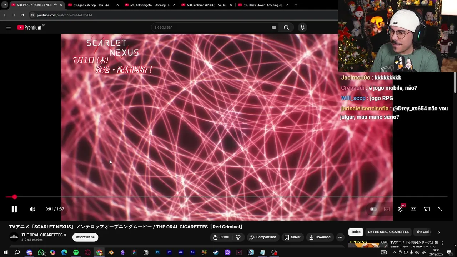Mute the video using the speaker icon
This screenshot has width=457, height=257.
coord(32,209)
